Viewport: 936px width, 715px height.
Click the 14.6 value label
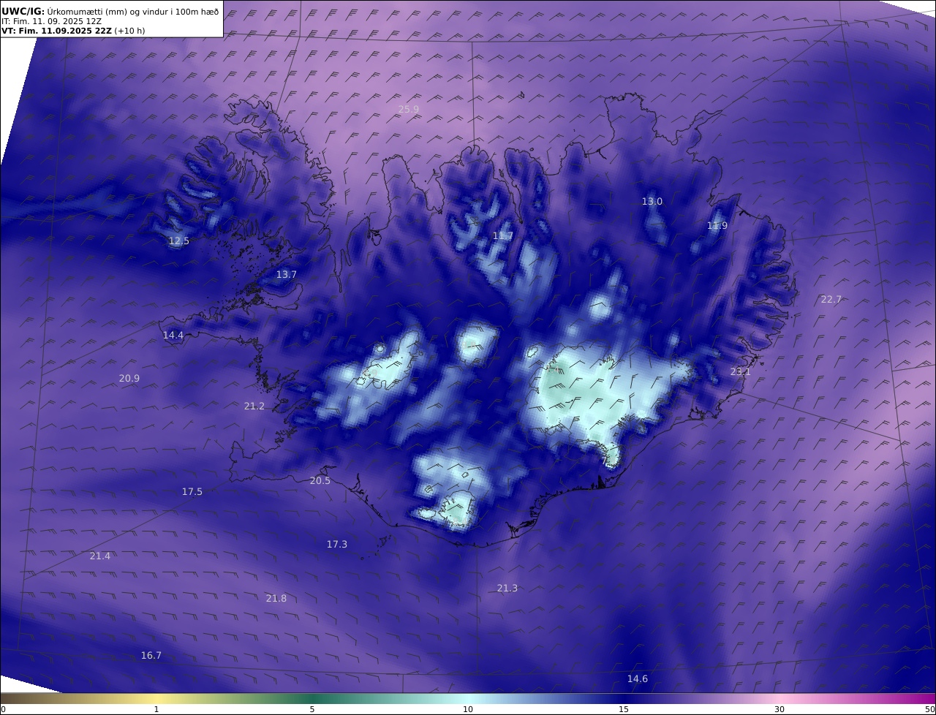click(638, 679)
